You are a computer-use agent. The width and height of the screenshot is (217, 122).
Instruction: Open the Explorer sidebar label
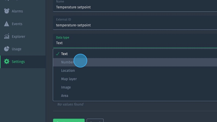pos(18,36)
